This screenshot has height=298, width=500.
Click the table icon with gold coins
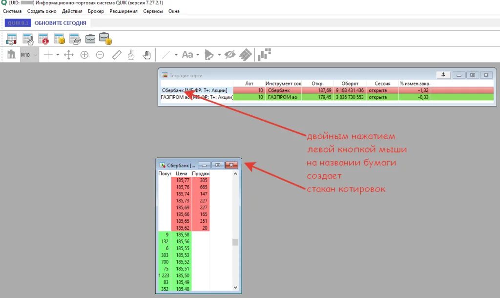(x=59, y=39)
